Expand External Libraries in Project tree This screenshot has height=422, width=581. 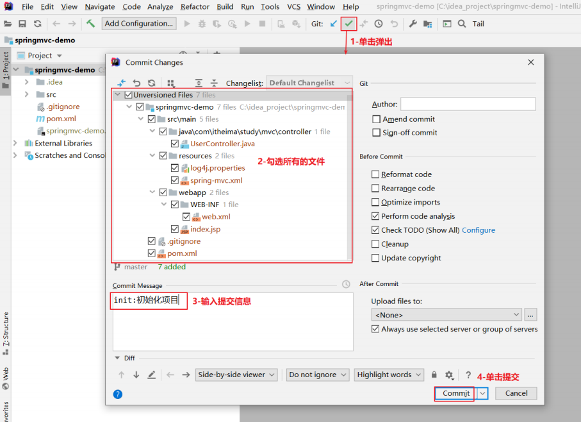[x=15, y=143]
